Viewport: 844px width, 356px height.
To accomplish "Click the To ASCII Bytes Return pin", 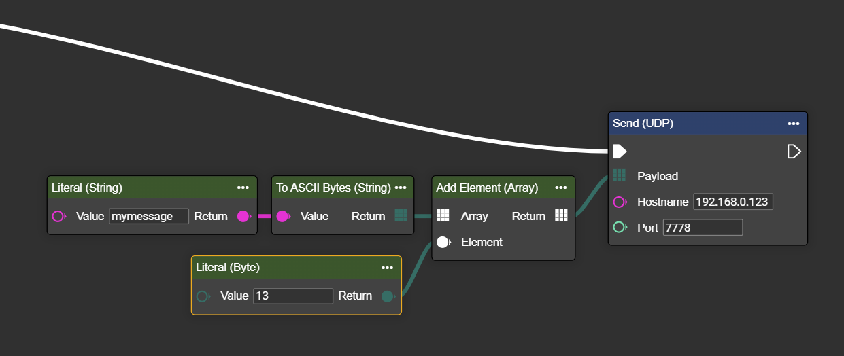I will [x=401, y=216].
